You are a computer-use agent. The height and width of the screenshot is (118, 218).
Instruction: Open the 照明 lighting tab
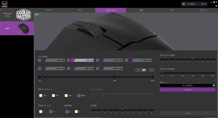pyautogui.click(x=141, y=10)
